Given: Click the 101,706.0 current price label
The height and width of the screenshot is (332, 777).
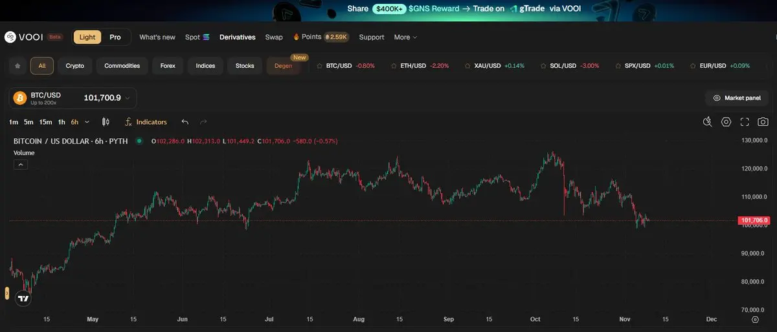Looking at the screenshot, I should click(754, 220).
